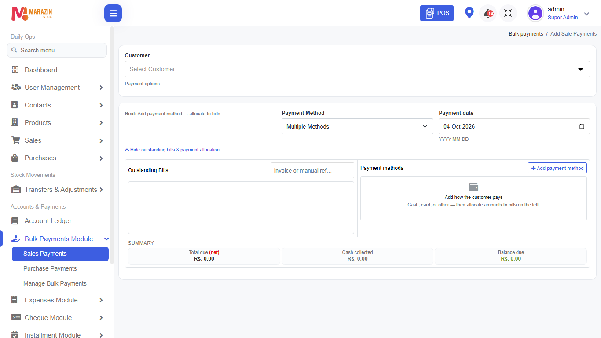Expand the admin user menu chevron

click(586, 14)
